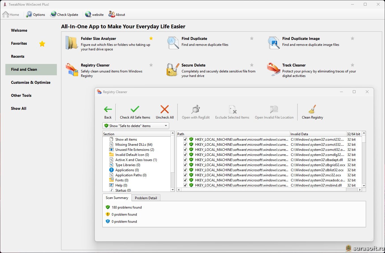Click the Clean Registry broom icon

tap(312, 109)
